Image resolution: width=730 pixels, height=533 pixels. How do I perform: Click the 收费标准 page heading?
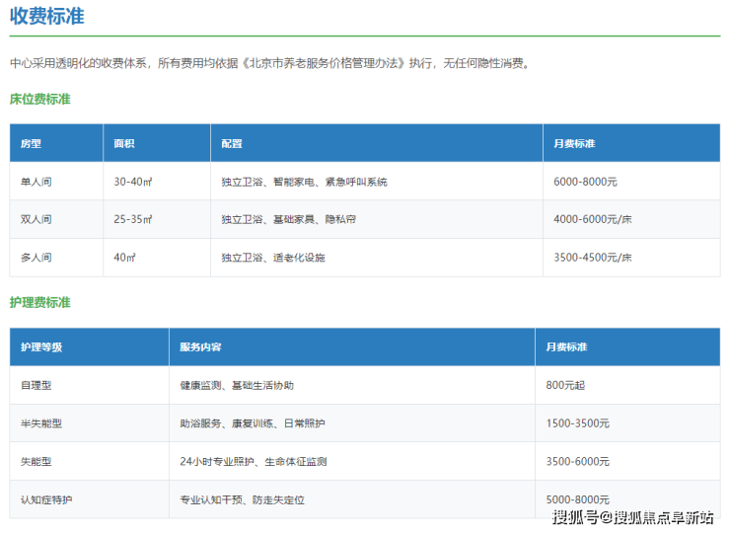pyautogui.click(x=47, y=16)
